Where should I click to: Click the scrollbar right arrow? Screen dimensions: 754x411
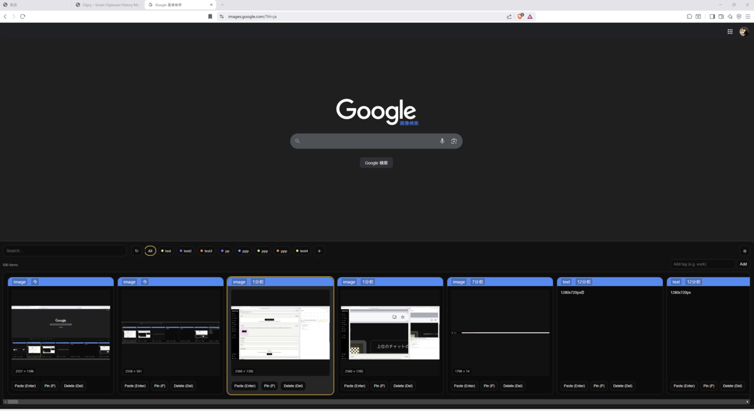(x=748, y=402)
